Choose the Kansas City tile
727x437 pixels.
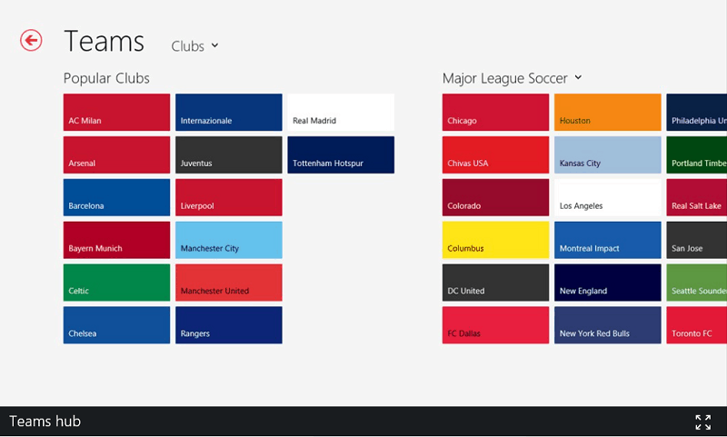click(608, 154)
